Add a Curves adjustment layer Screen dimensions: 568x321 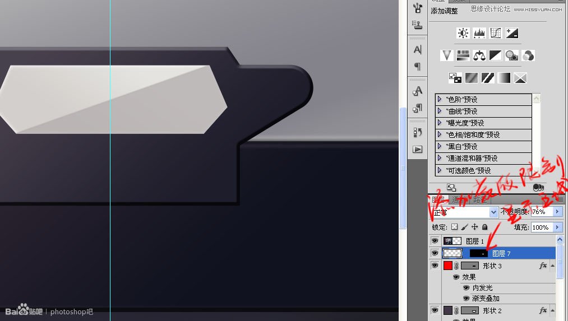[x=496, y=33]
